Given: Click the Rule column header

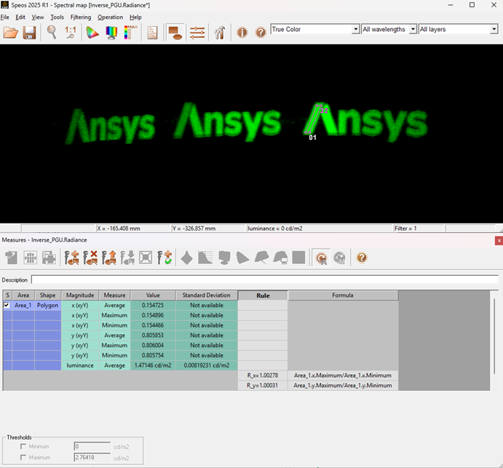Looking at the screenshot, I should [263, 296].
